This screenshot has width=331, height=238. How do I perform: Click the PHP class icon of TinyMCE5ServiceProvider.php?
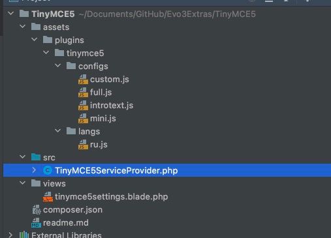pyautogui.click(x=48, y=170)
